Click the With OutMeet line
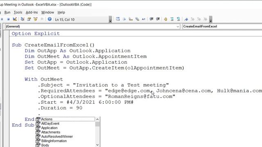This screenshot has height=147, width=262. pyautogui.click(x=44, y=79)
